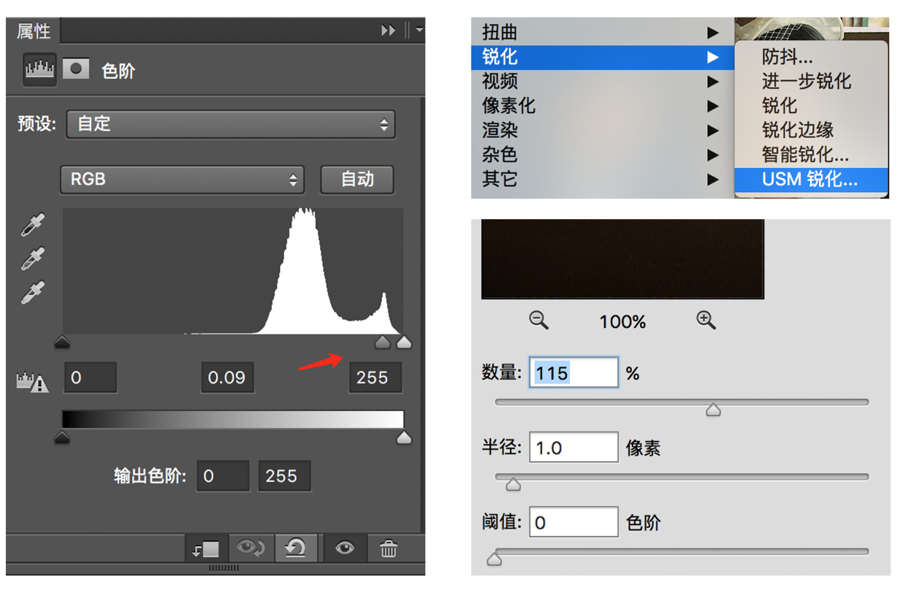Choose 防抖... from the sharpen submenu
This screenshot has height=590, width=903.
coord(811,57)
